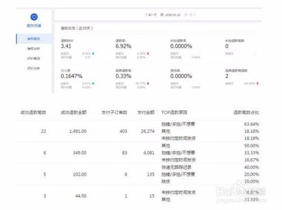Image resolution: width=282 pixels, height=210 pixels.
Task: Click the 缺货 refund reason
Action: tap(166, 181)
